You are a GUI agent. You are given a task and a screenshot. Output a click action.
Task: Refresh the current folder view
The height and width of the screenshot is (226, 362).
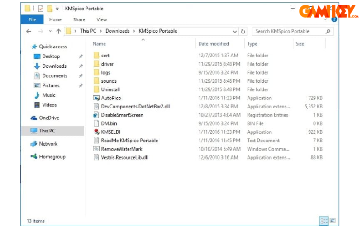243,31
